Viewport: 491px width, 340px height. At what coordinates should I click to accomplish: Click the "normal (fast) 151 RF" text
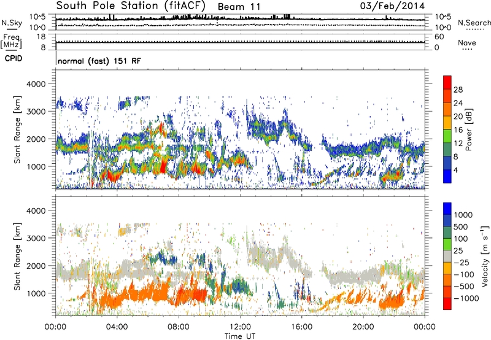(99, 61)
